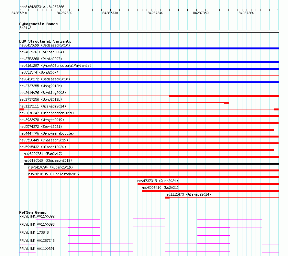This screenshot has height=256, width=288.
Task: Click the nsv6425699 (Sedlazeck2020) label
Action: click(45, 45)
